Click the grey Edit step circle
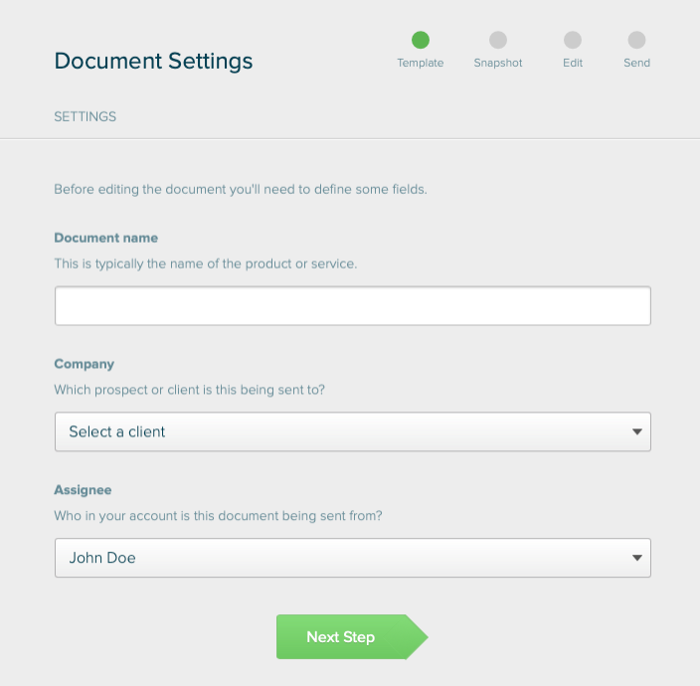 (x=573, y=40)
